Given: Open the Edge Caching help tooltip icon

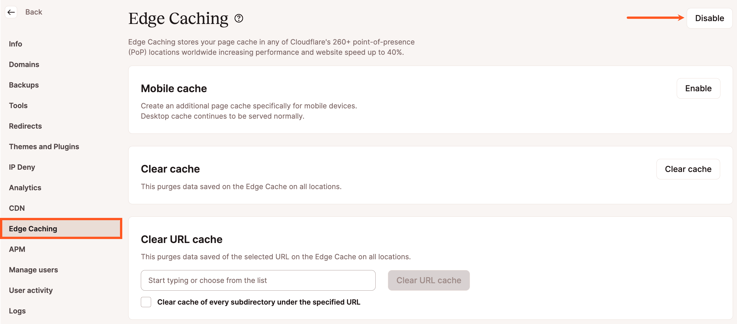Looking at the screenshot, I should coord(239,19).
